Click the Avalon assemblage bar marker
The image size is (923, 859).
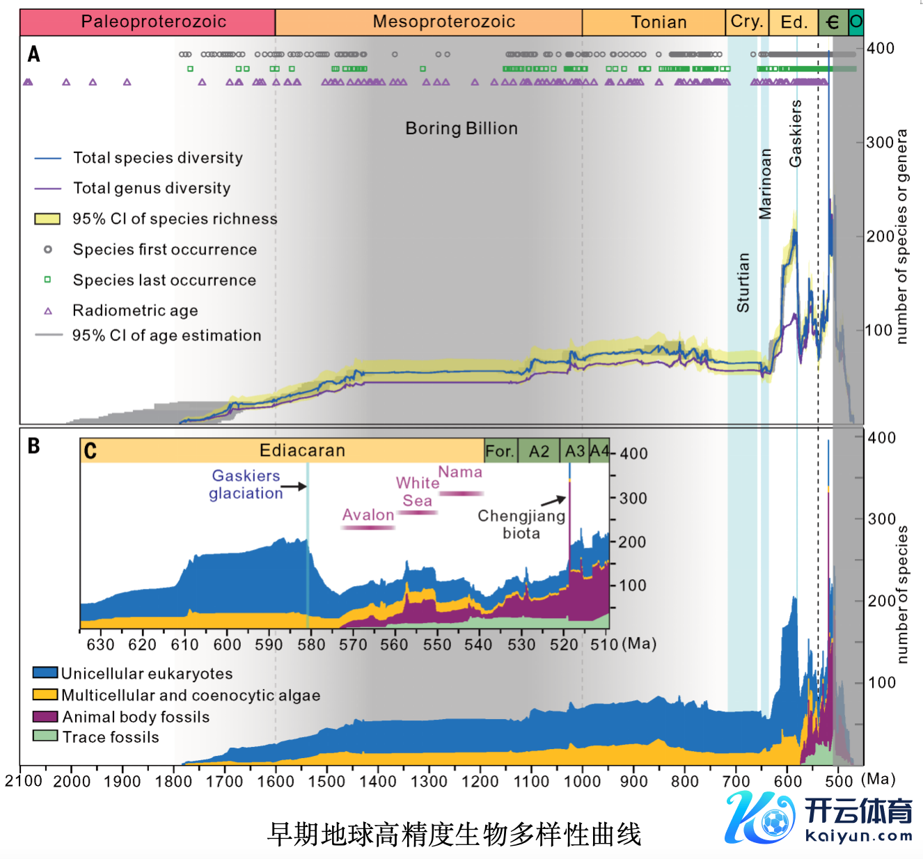click(x=368, y=528)
